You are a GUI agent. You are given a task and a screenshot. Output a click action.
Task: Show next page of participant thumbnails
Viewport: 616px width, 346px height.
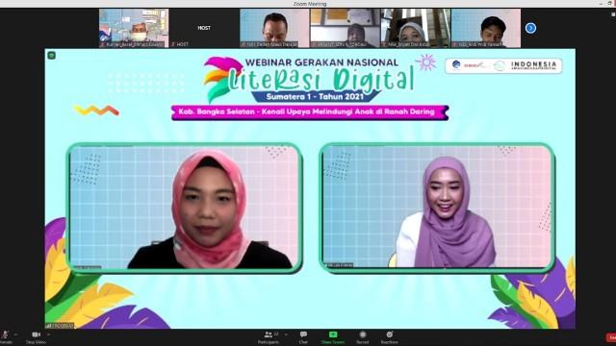pos(530,28)
